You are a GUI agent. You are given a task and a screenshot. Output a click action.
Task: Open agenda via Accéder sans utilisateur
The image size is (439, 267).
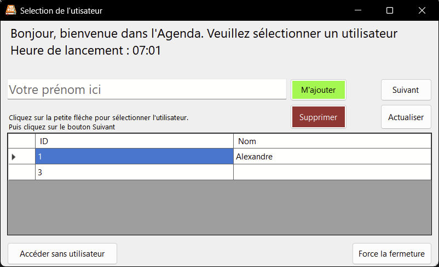point(62,253)
